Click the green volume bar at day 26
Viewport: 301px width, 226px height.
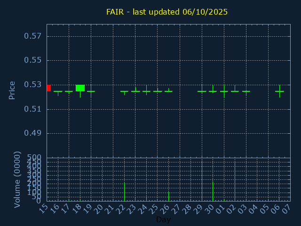pyautogui.click(x=168, y=196)
